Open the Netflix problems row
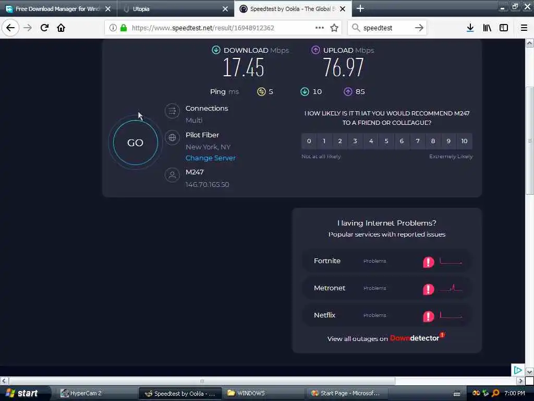 [387, 315]
